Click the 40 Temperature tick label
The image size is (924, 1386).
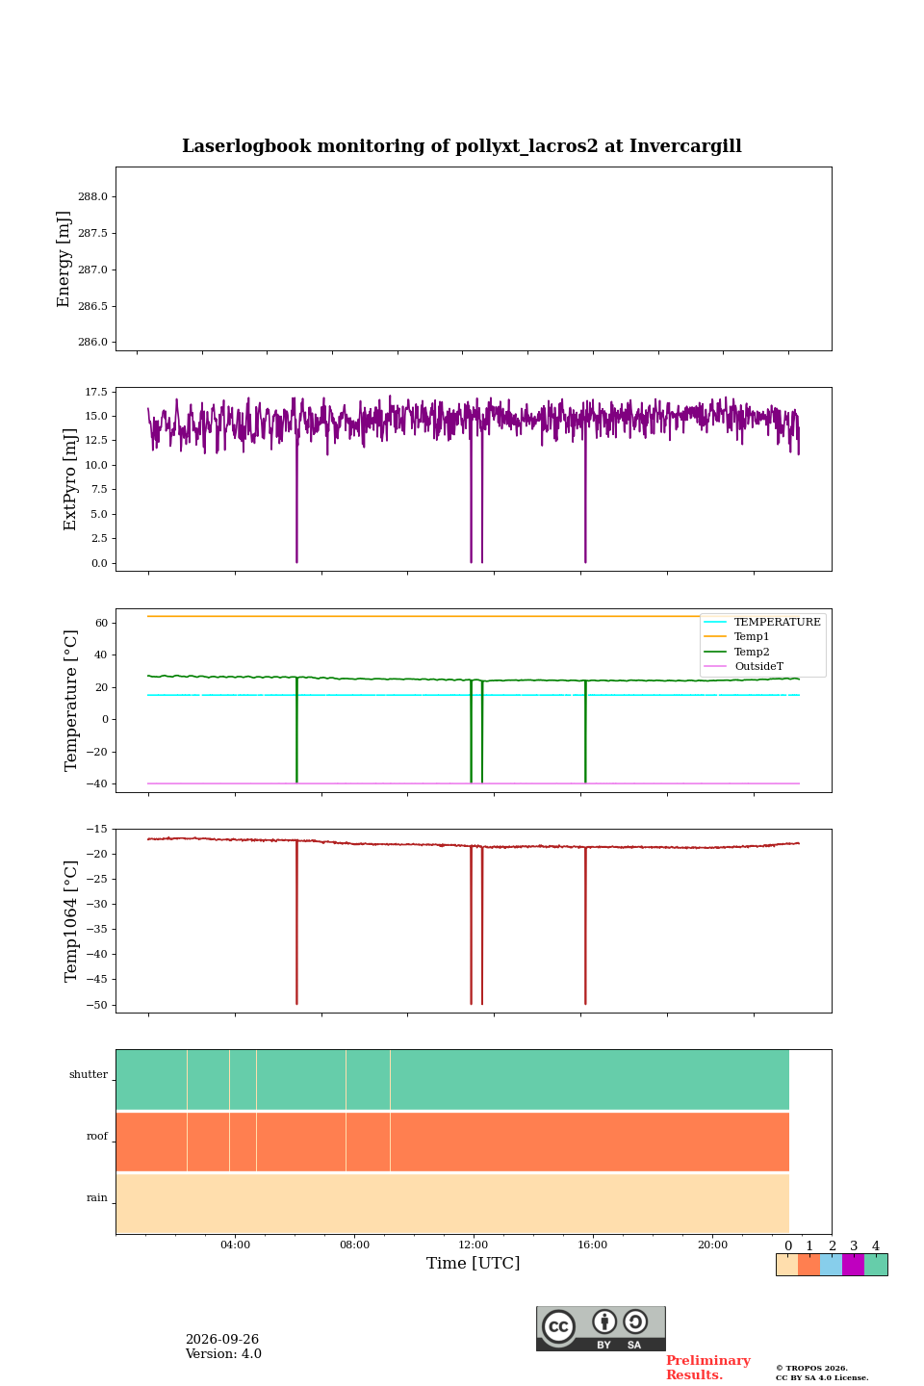tap(102, 654)
